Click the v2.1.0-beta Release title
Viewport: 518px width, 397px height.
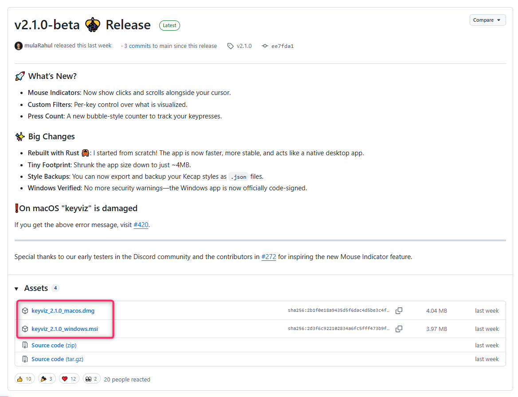pyautogui.click(x=82, y=25)
